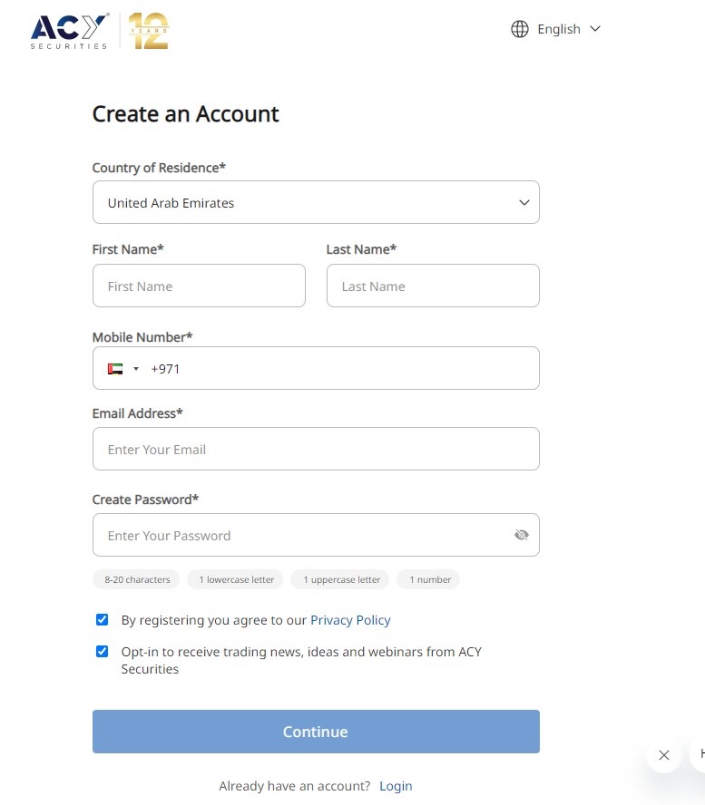Click the UAE flag icon

[x=115, y=369]
